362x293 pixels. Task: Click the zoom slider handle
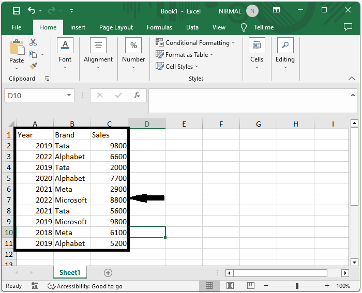coord(297,286)
